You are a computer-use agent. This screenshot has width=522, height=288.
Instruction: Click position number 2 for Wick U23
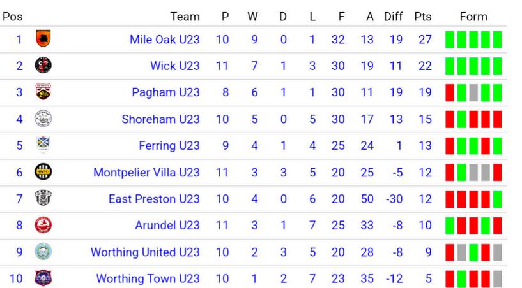pos(19,66)
